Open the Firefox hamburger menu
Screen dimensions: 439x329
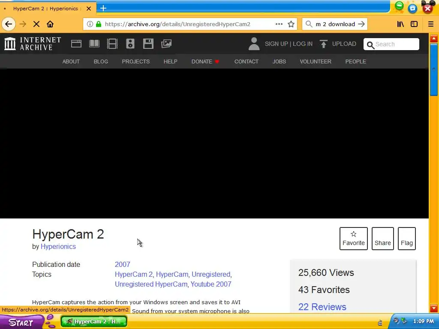pos(431,24)
